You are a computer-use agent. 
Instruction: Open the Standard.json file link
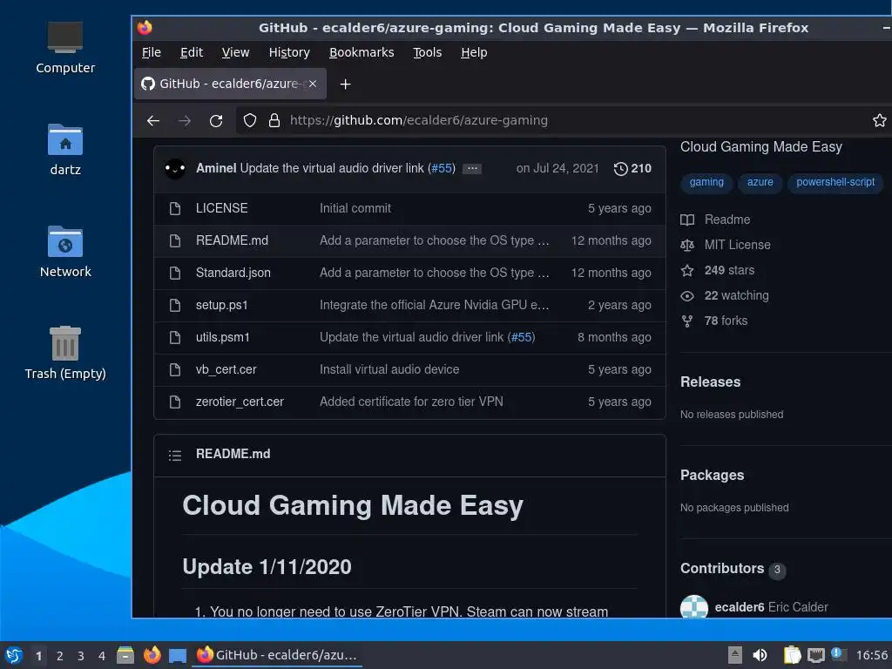(233, 273)
